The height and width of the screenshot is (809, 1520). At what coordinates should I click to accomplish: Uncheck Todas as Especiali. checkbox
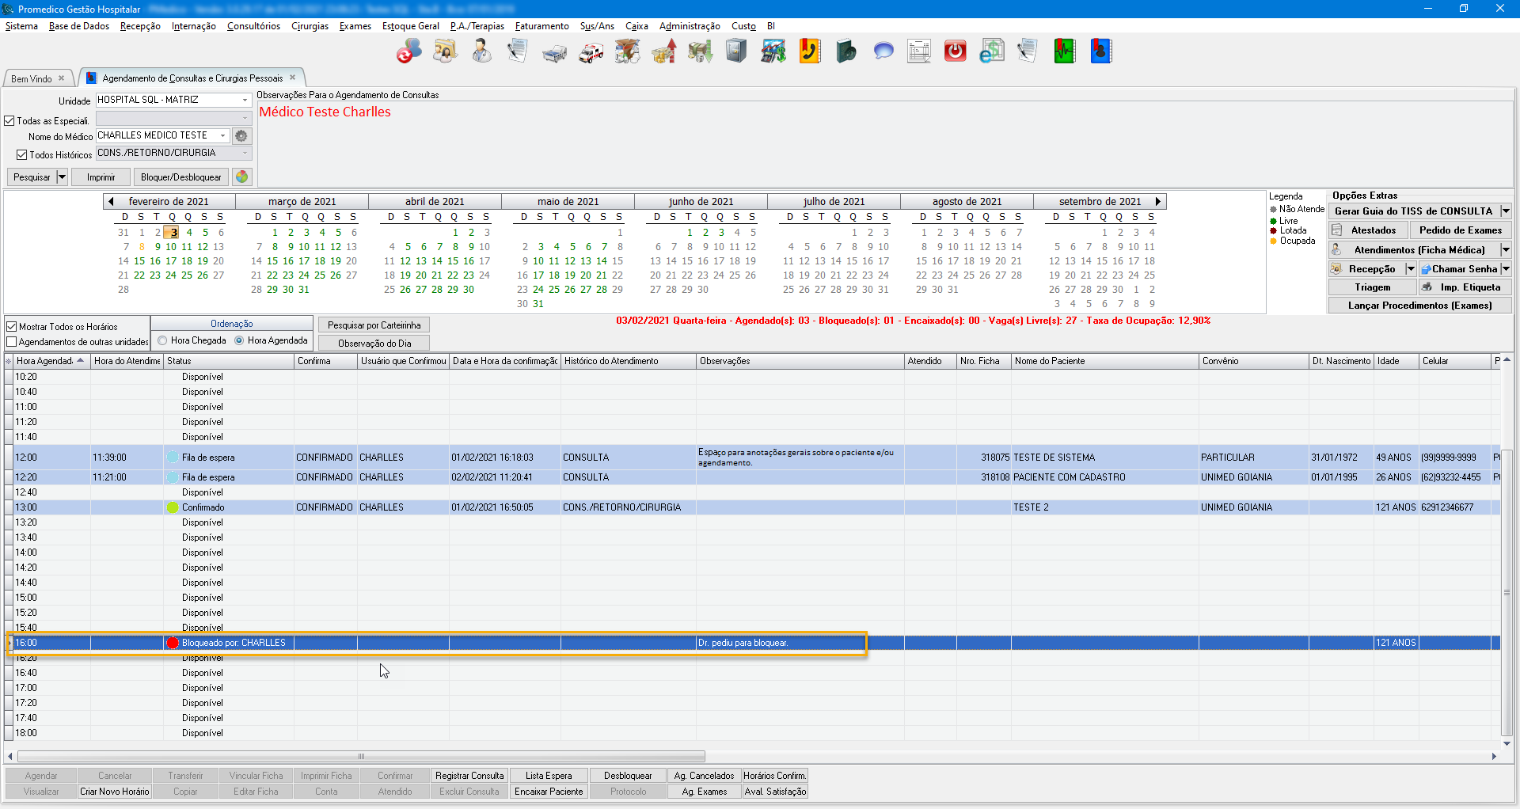coord(10,121)
